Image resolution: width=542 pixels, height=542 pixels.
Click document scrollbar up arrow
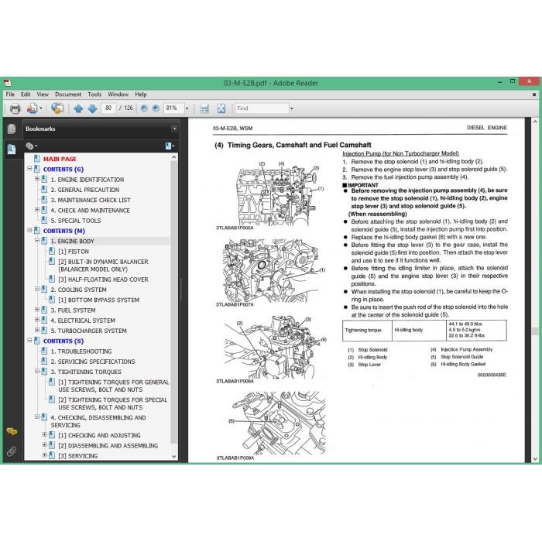535,122
